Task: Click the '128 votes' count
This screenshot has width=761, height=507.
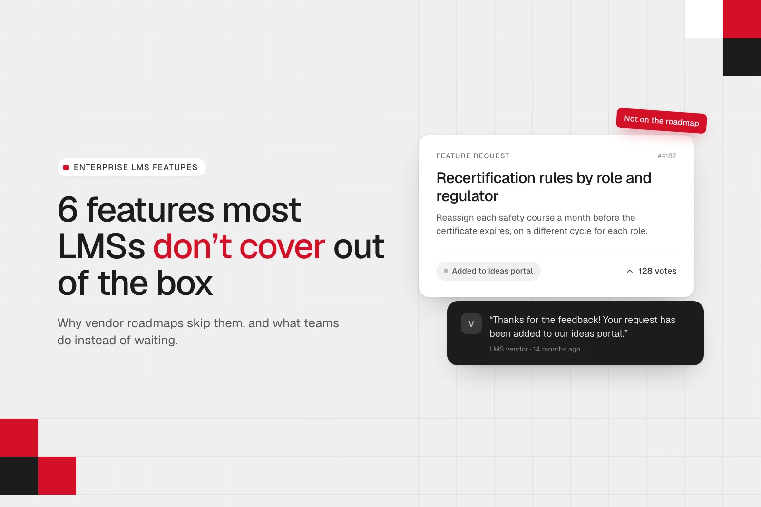Action: click(657, 271)
